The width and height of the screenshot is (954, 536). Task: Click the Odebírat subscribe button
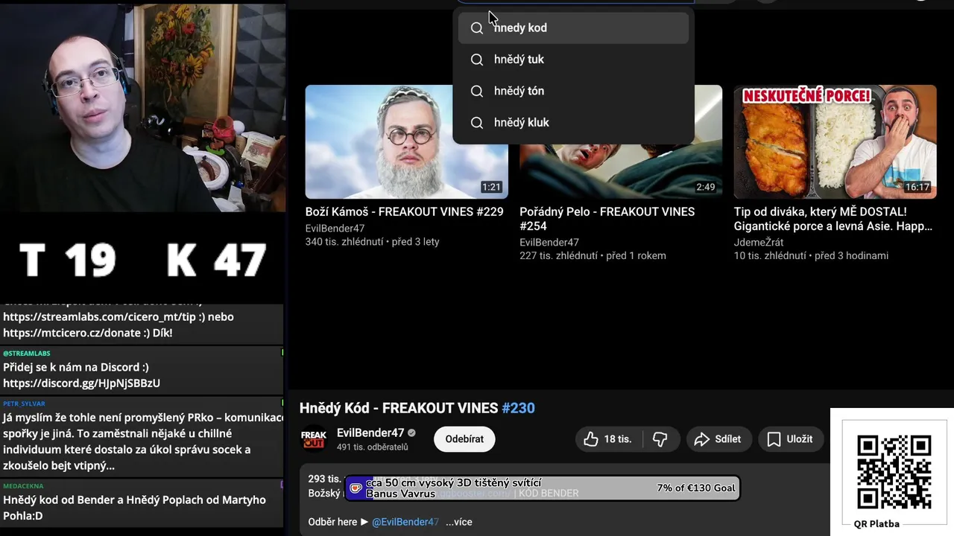tap(464, 439)
